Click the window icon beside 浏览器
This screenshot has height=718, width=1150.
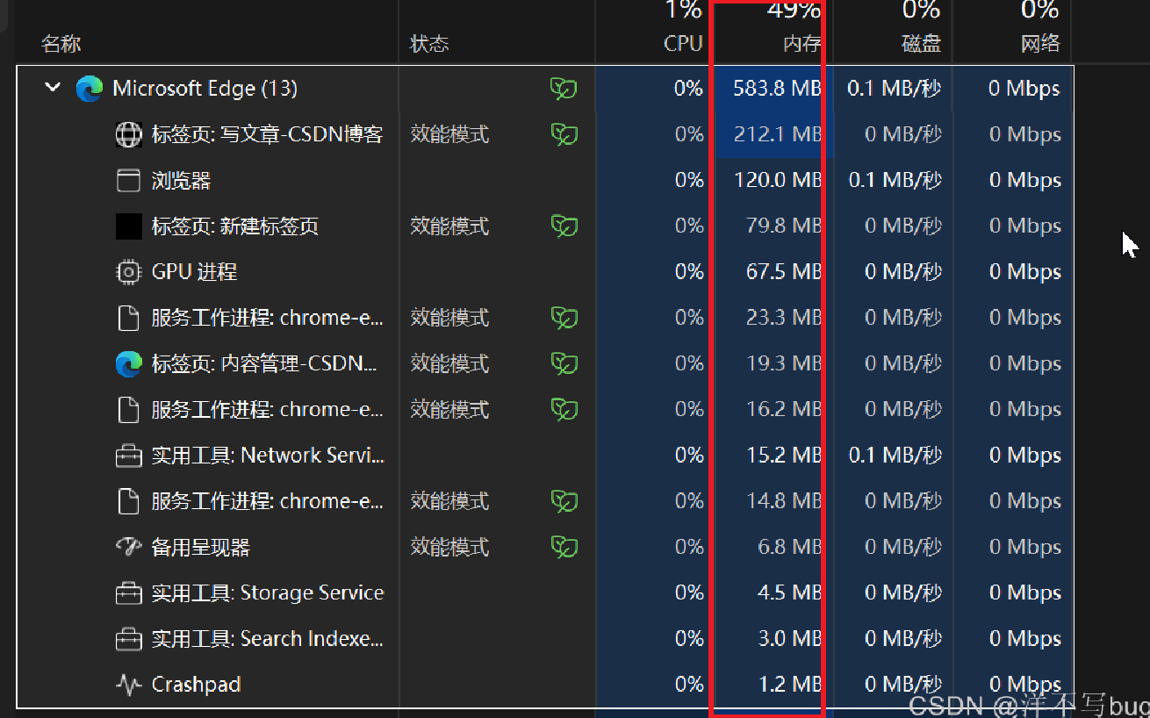(x=129, y=181)
